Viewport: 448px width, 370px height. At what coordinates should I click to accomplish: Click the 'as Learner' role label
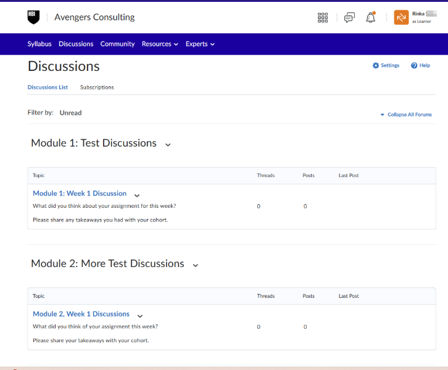pos(421,22)
